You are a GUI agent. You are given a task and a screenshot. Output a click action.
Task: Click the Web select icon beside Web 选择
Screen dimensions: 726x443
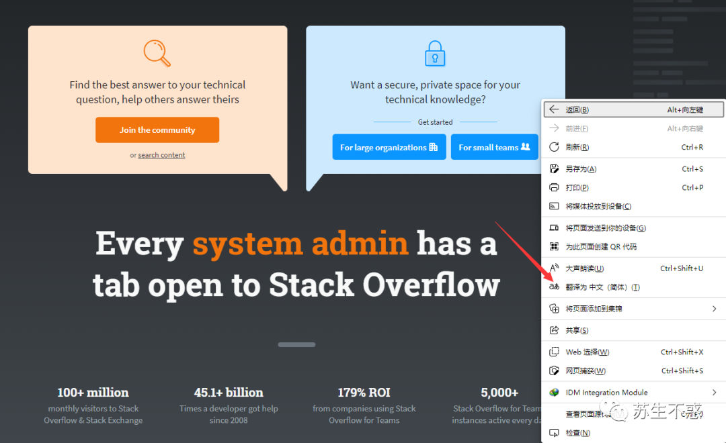point(554,352)
